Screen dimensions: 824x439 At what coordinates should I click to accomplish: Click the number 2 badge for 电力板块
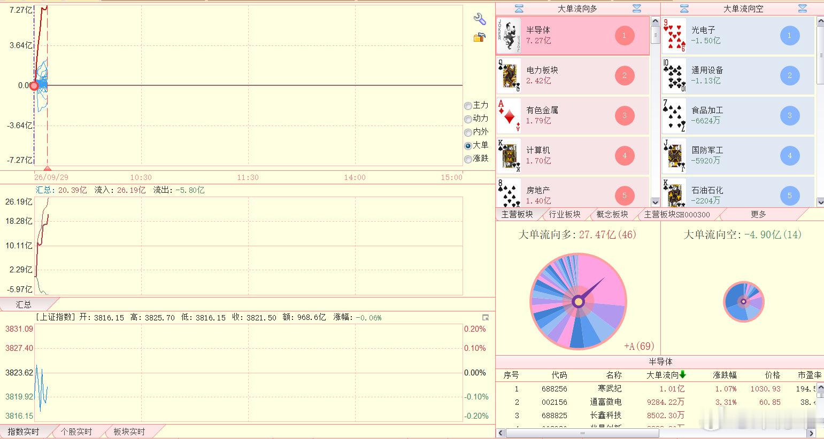click(x=624, y=75)
